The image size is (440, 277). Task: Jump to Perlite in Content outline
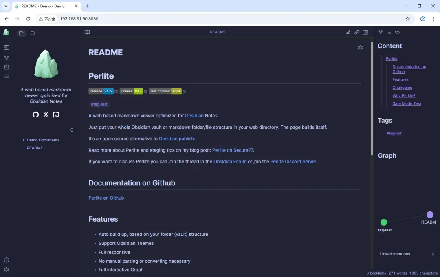[392, 59]
